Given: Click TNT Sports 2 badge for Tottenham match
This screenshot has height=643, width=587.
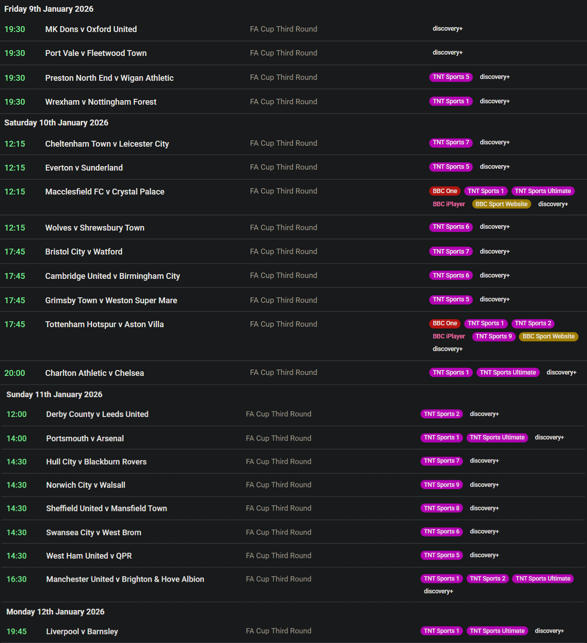Looking at the screenshot, I should (x=533, y=324).
